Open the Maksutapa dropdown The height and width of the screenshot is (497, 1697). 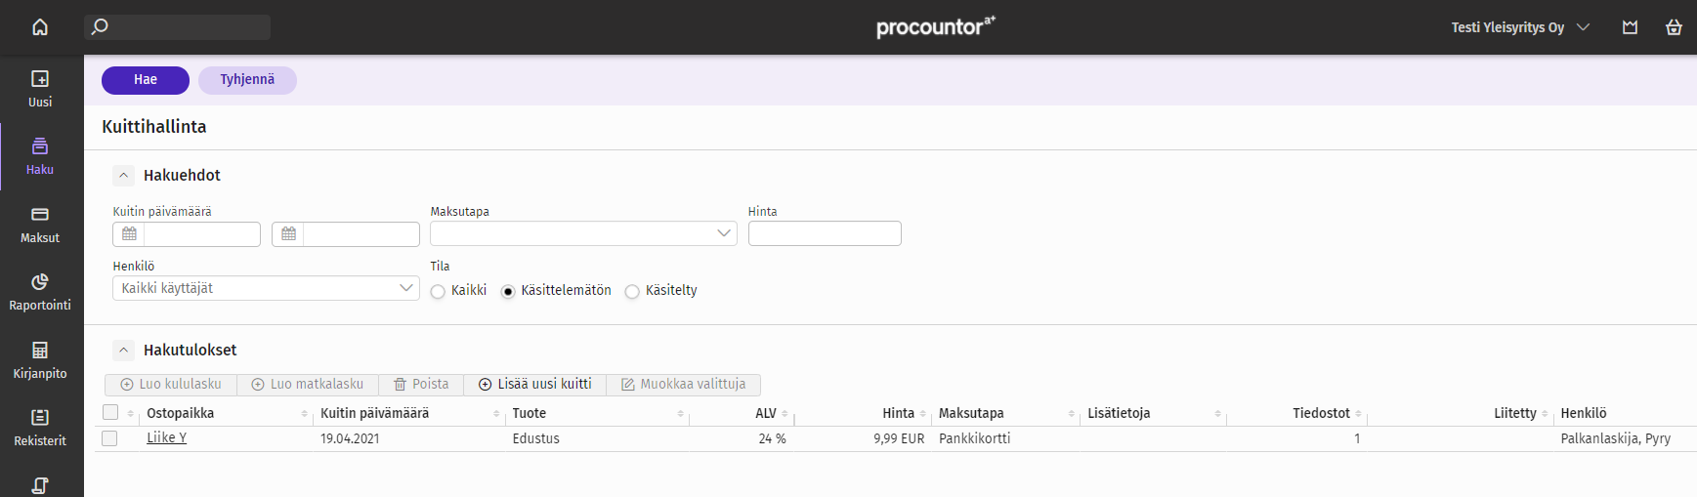[x=583, y=233]
